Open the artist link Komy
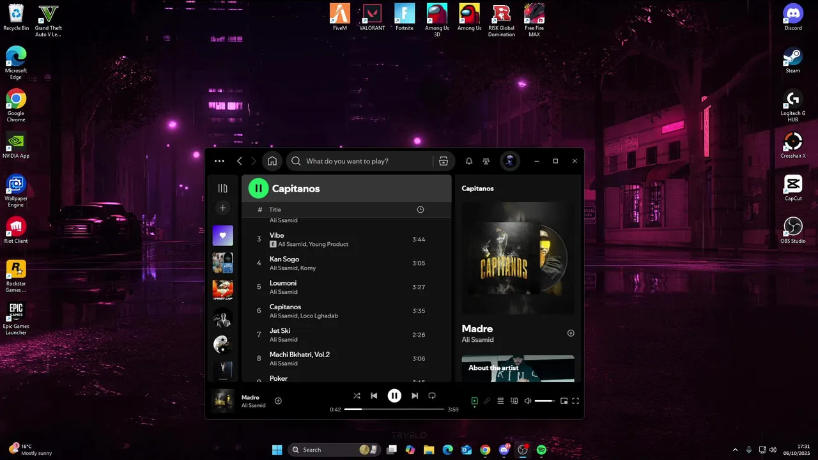Viewport: 818px width, 460px height. pyautogui.click(x=308, y=268)
